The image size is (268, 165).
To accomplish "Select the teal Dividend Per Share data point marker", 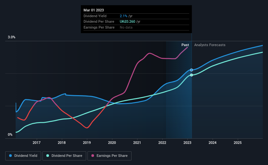I will (x=191, y=75).
